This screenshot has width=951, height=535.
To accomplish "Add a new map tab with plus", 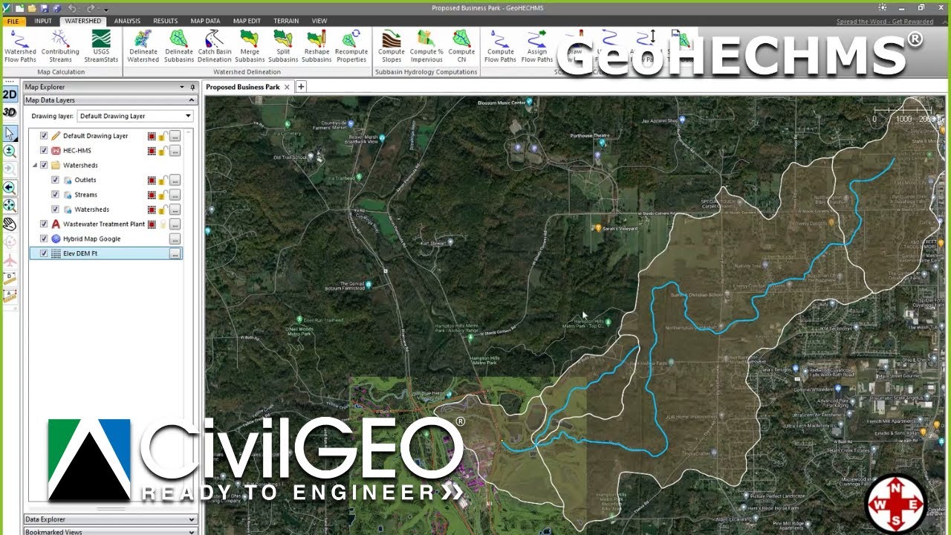I will [302, 87].
